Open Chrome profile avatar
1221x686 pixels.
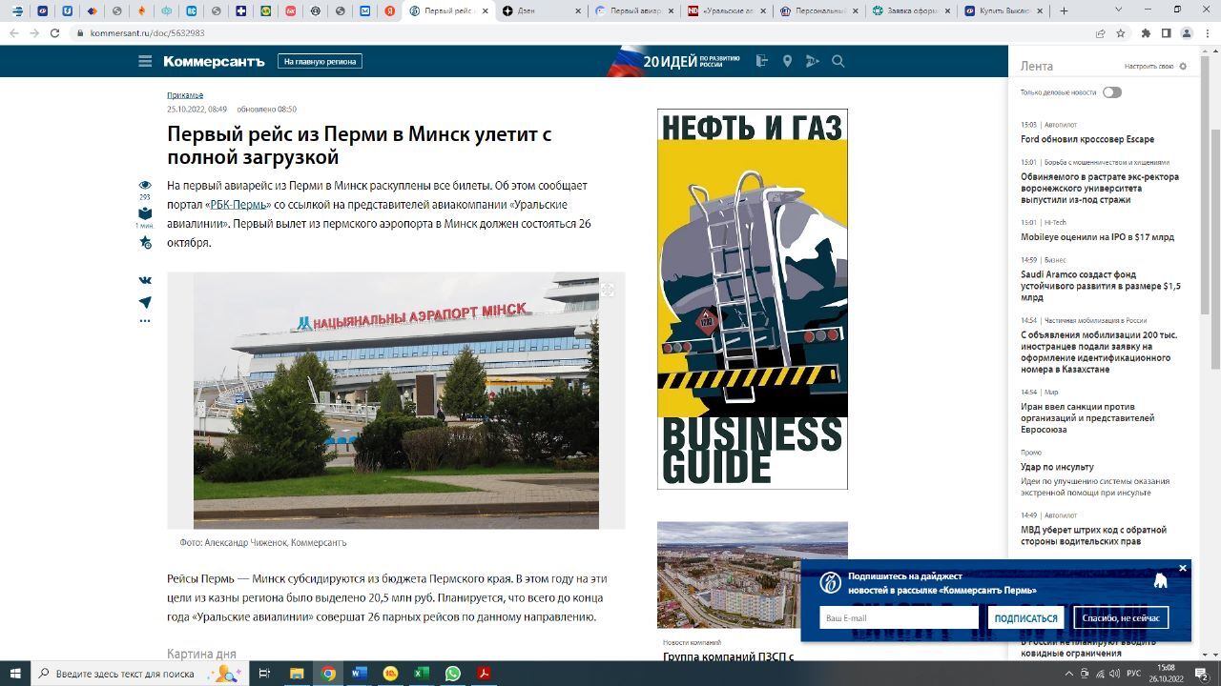[1187, 32]
